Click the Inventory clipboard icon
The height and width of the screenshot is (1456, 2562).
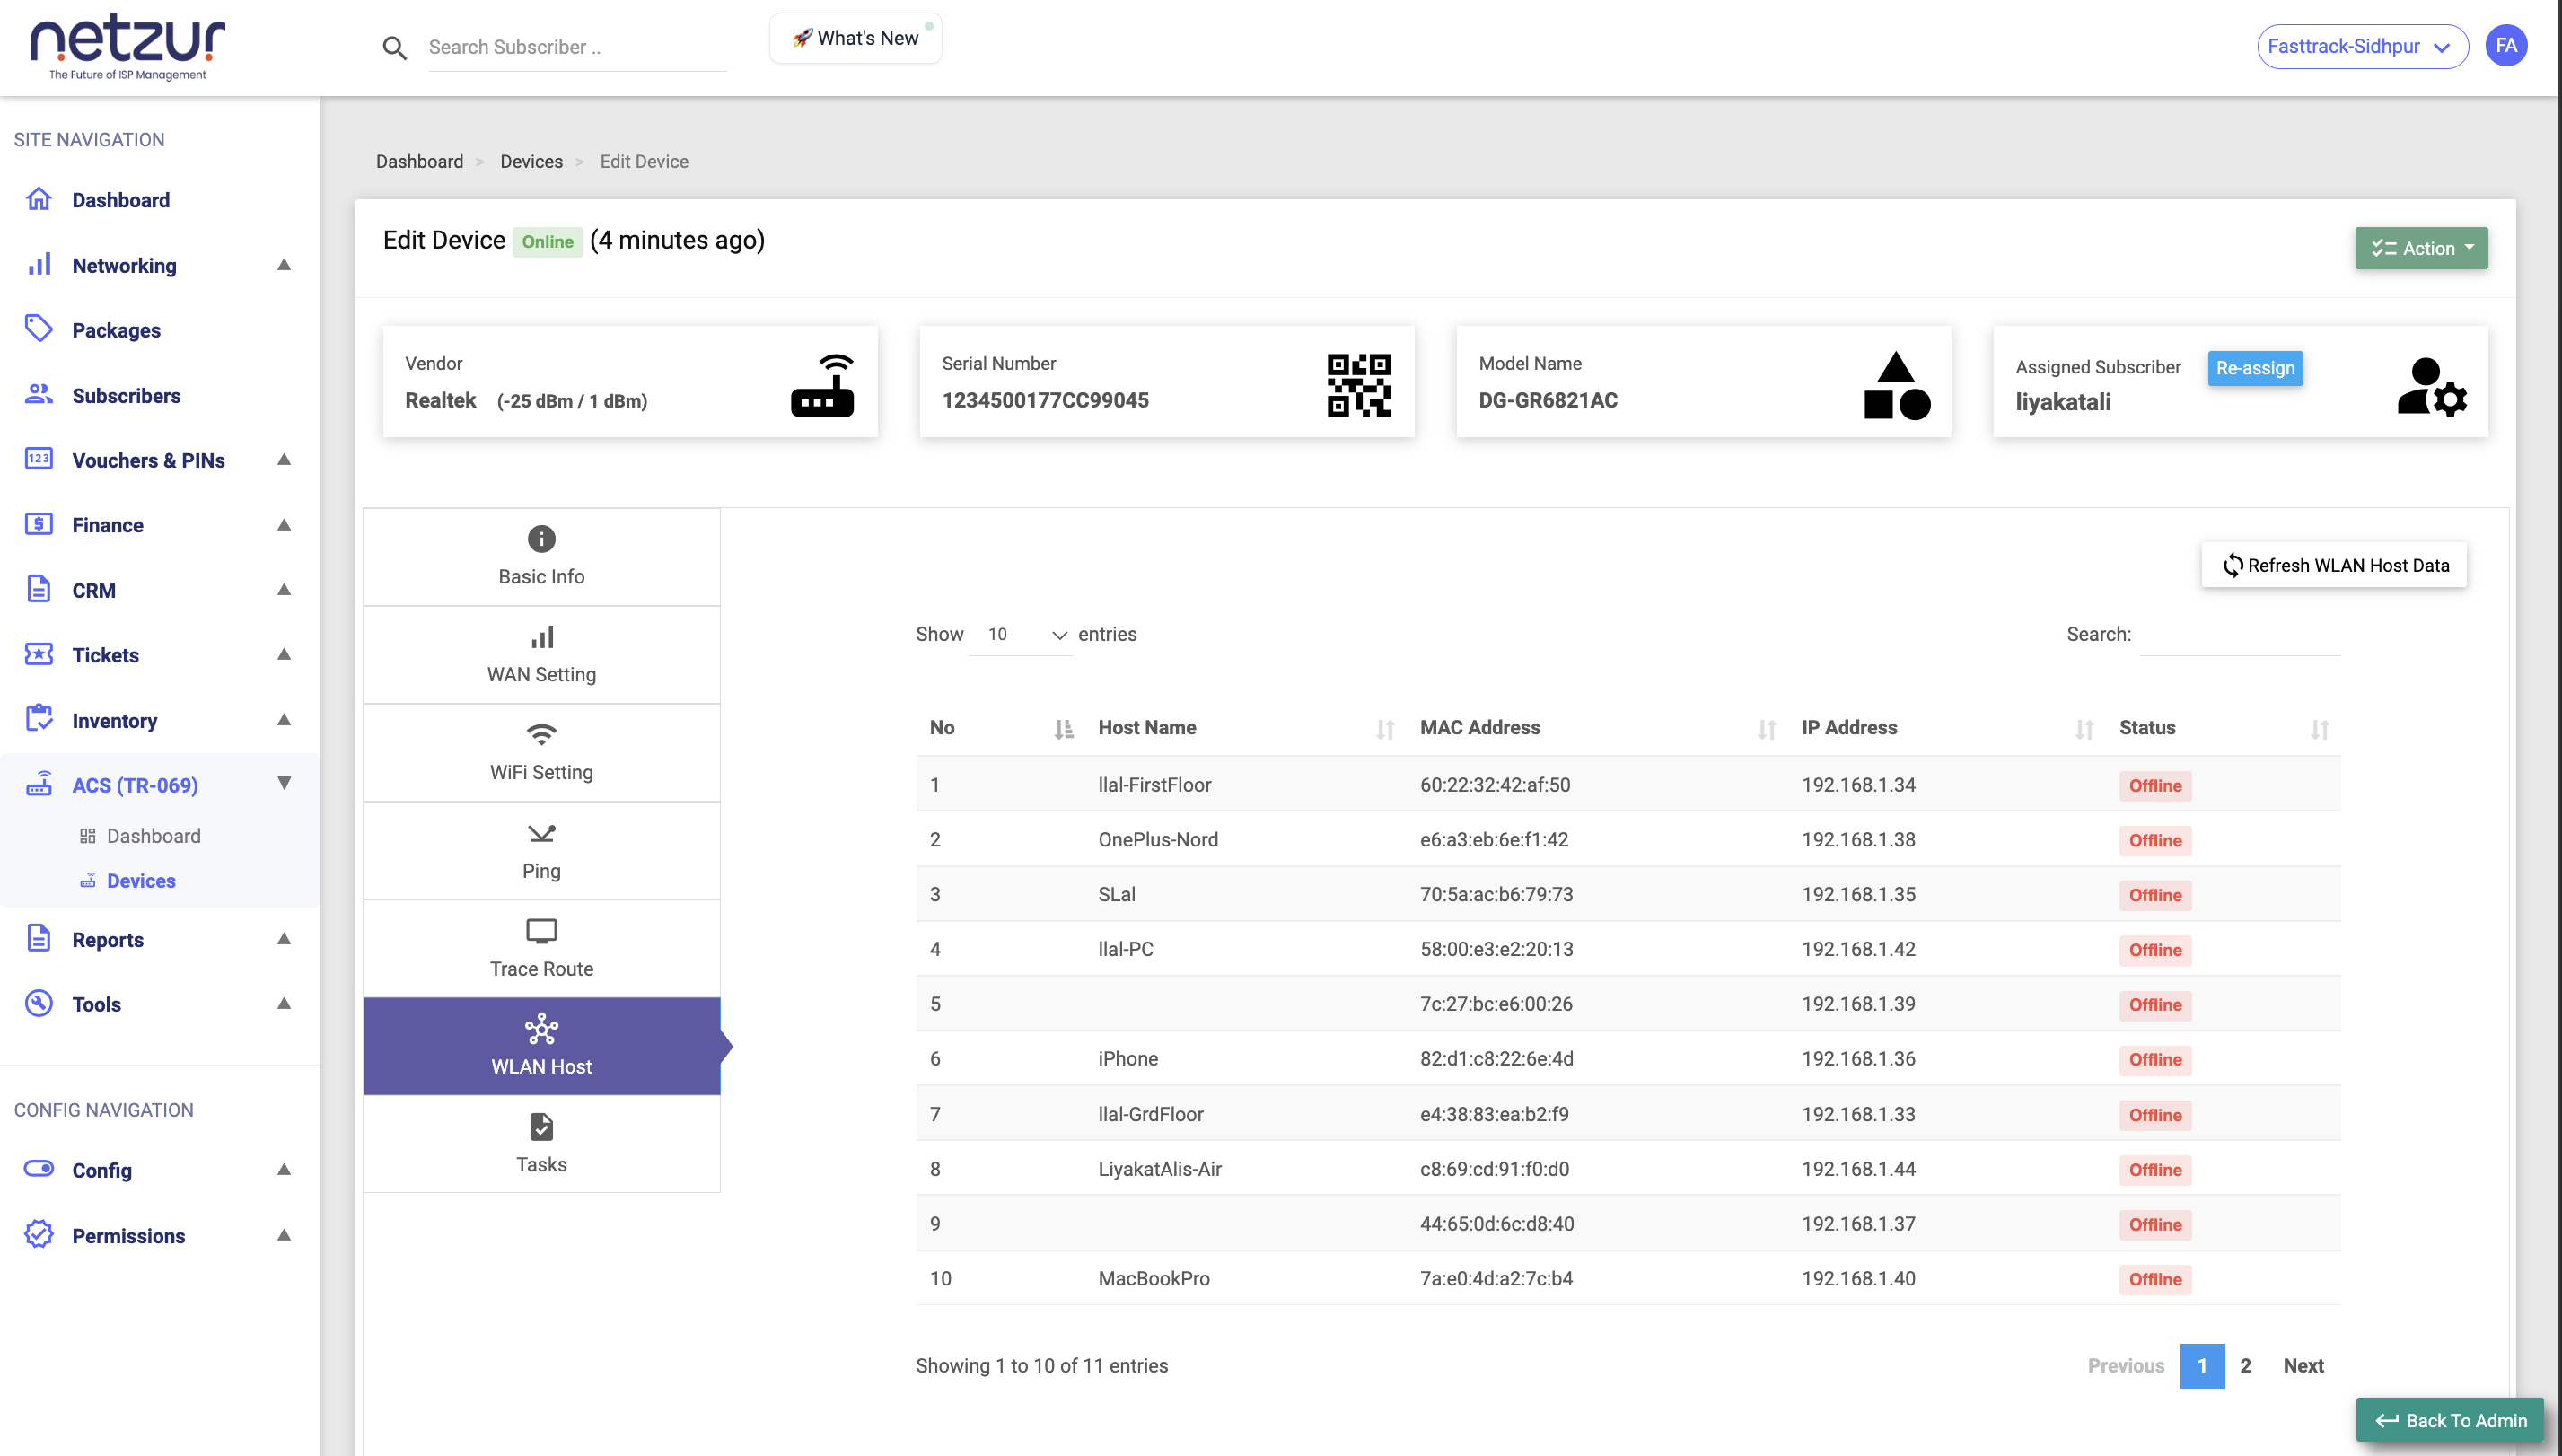point(39,719)
